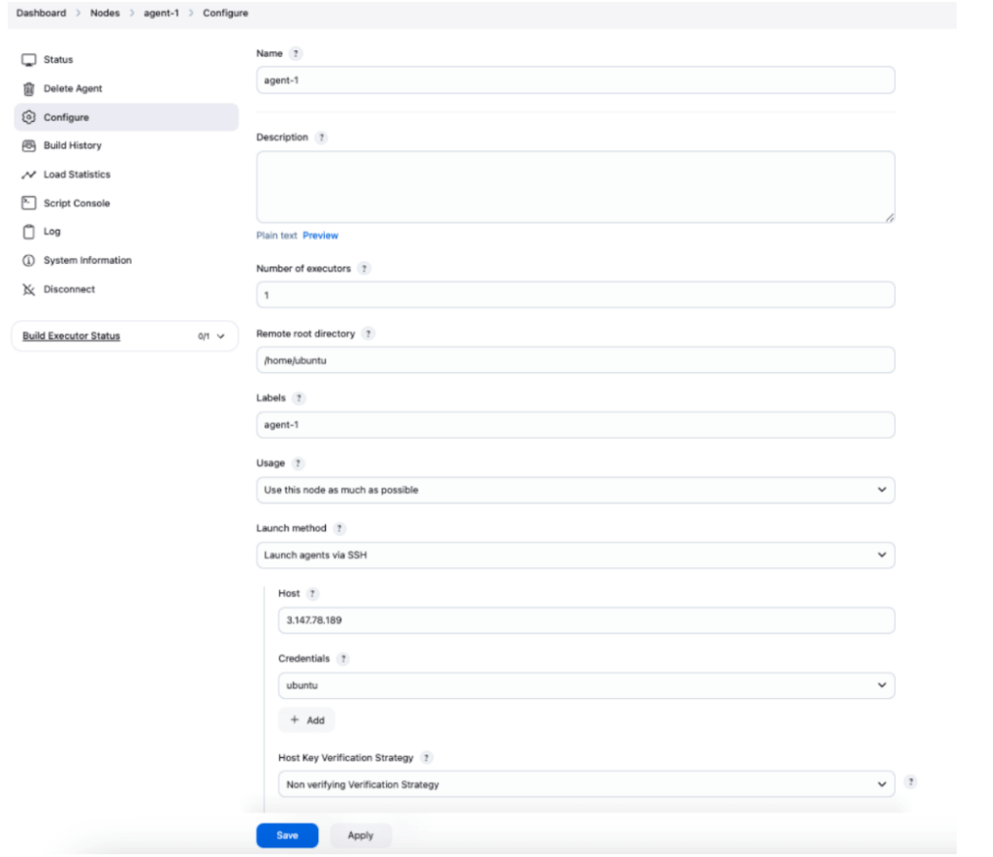Open help next to Host Key Verification Strategy label
The width and height of the screenshot is (993, 857).
click(427, 757)
